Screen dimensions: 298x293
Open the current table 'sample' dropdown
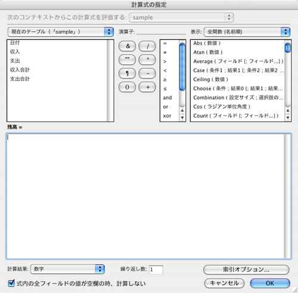pyautogui.click(x=61, y=32)
